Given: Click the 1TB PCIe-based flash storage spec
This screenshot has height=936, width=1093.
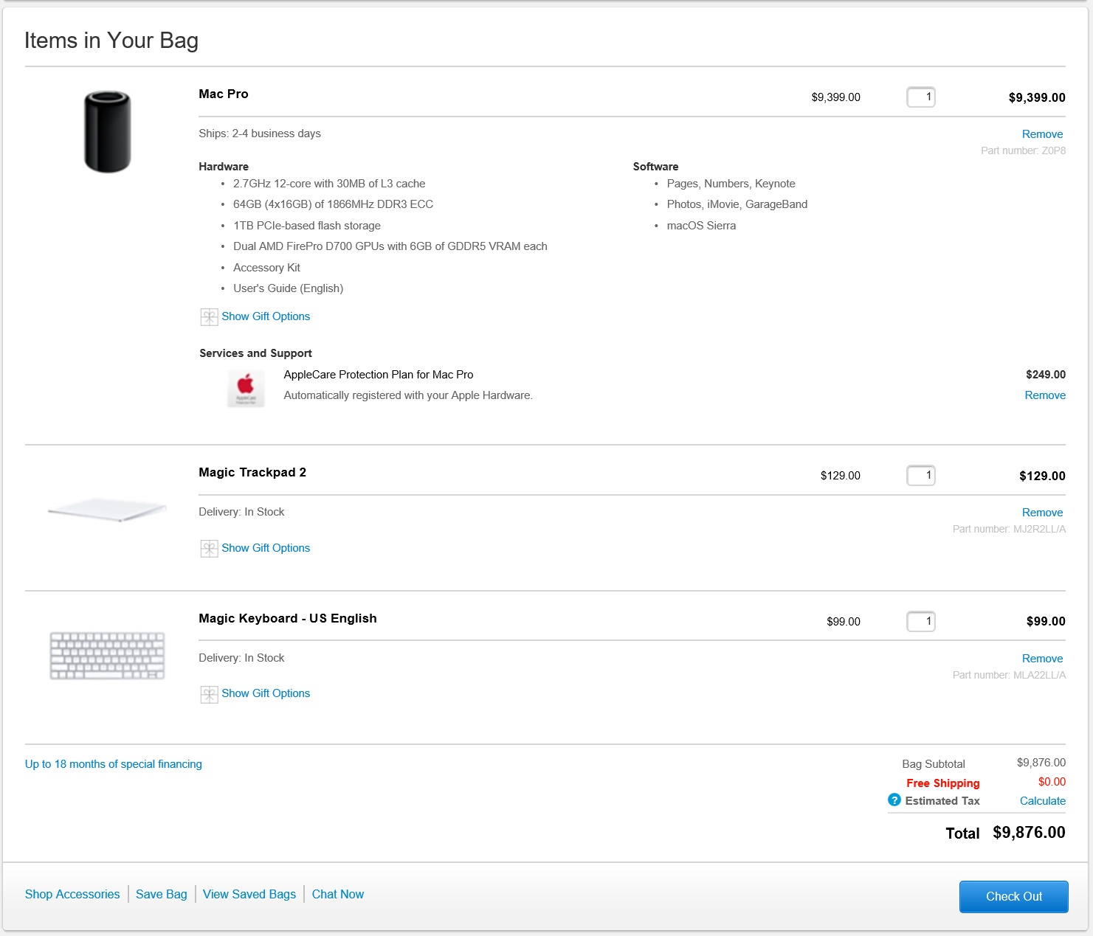Looking at the screenshot, I should pyautogui.click(x=307, y=226).
